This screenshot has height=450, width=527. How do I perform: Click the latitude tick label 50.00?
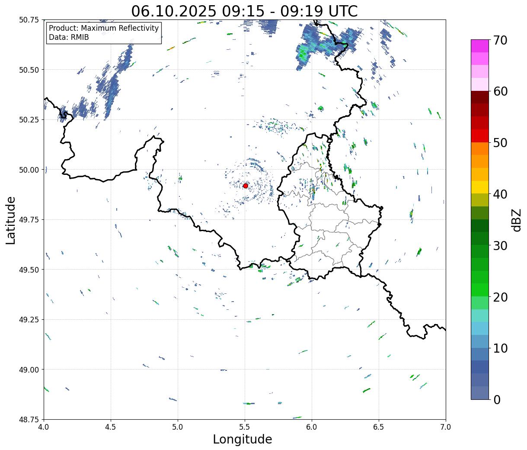click(29, 170)
